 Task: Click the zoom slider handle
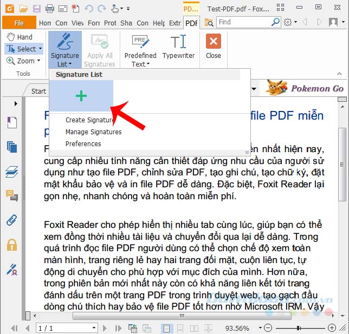[298, 328]
